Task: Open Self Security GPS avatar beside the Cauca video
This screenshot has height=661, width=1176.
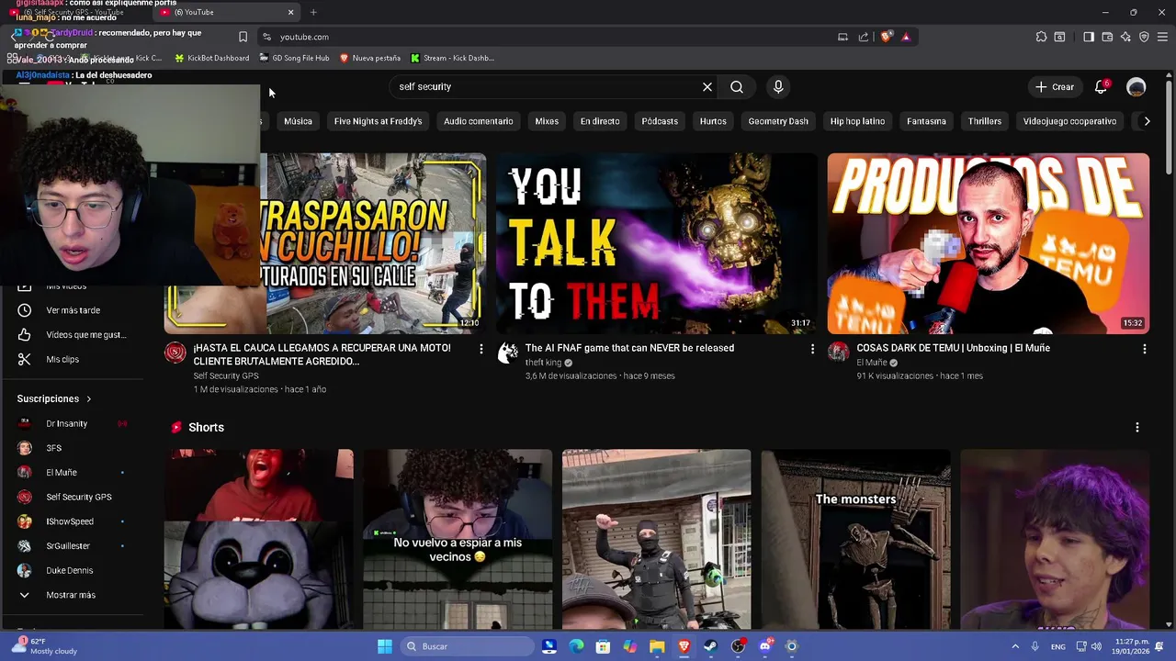Action: [x=175, y=353]
